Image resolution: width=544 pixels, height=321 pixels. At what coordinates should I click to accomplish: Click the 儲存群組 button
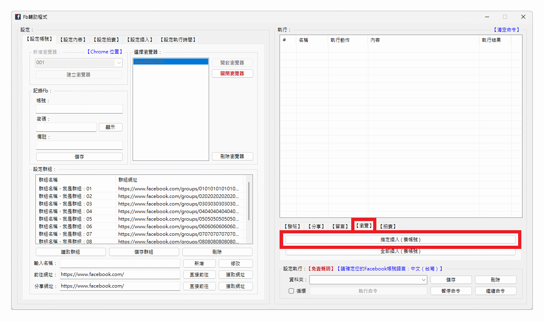tap(144, 252)
